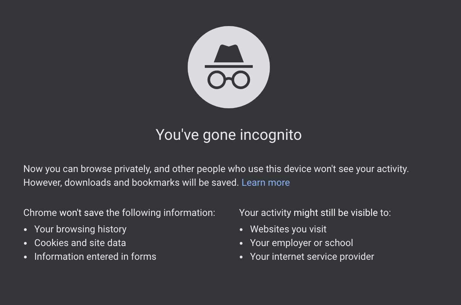The height and width of the screenshot is (305, 461).
Task: Select the "Information entered in forms" list item
Action: [95, 256]
